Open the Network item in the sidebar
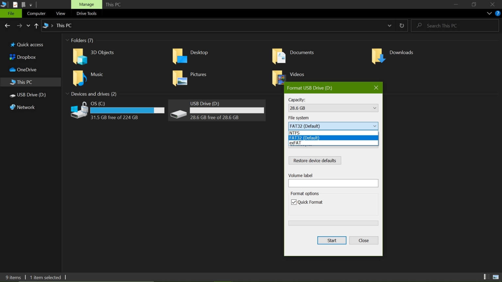 (25, 107)
